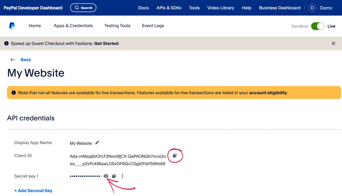Copy the Client ID to clipboard
Viewport: 342px width, 196px height.
(x=175, y=156)
